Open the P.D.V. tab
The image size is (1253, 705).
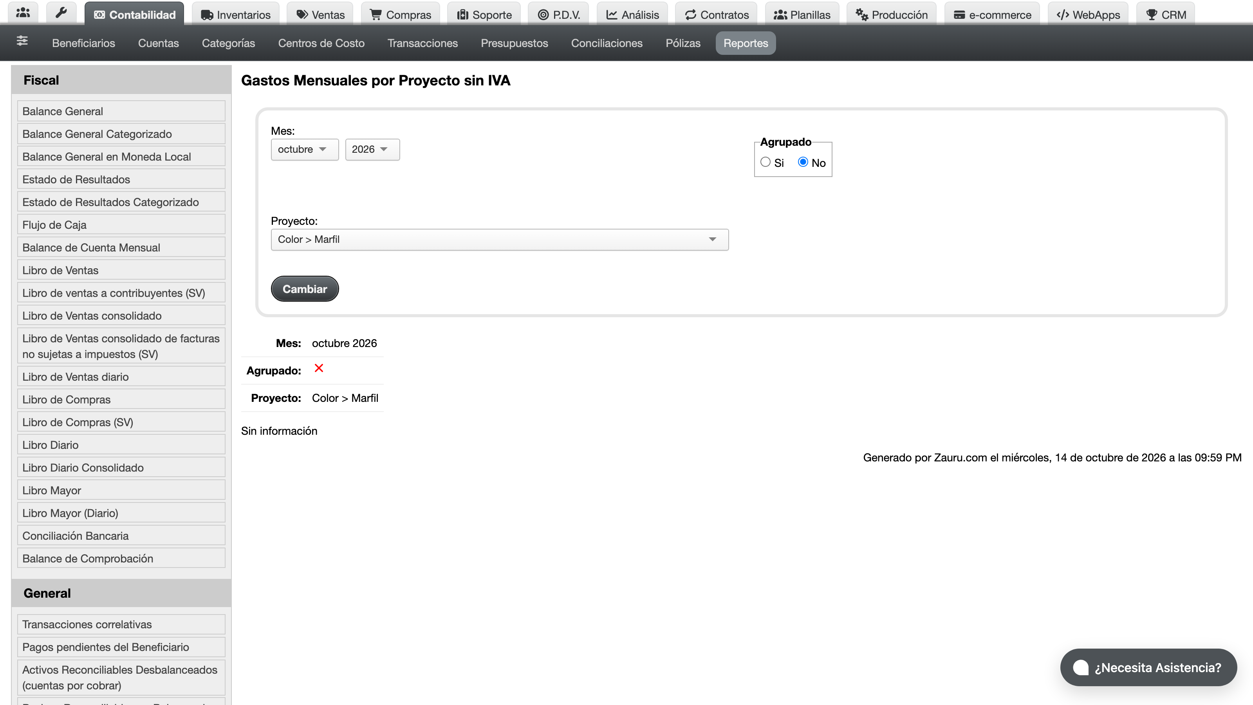click(x=558, y=14)
